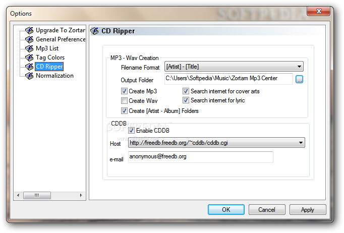Browse for output folder with ... button
Image resolution: width=344 pixels, height=233 pixels.
(299, 79)
